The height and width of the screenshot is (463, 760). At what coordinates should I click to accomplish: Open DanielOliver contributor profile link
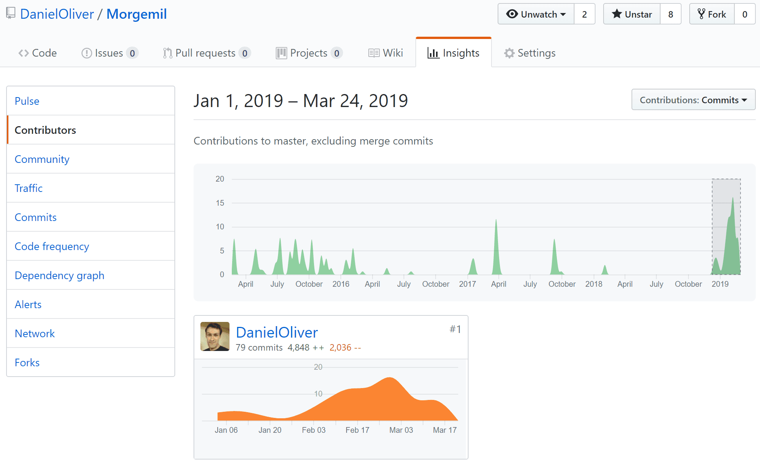[277, 332]
